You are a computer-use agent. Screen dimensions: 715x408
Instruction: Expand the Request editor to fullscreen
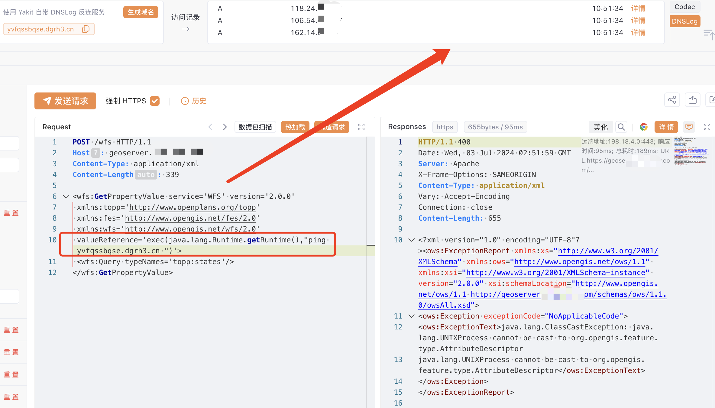click(361, 127)
